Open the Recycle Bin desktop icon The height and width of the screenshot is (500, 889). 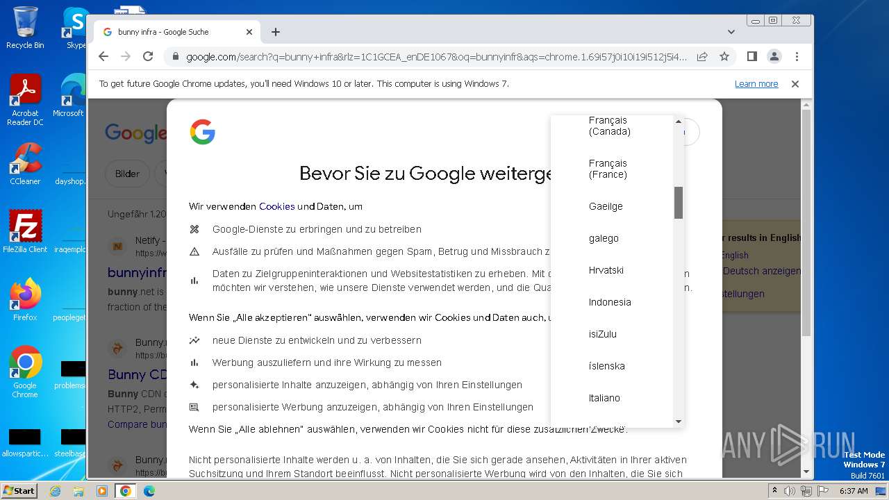(x=25, y=28)
